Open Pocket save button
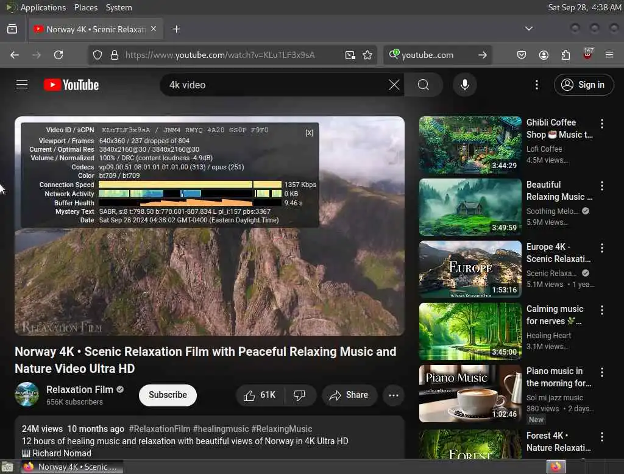 click(x=522, y=55)
